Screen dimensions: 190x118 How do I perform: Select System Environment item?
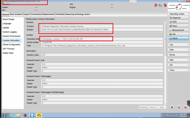(11, 36)
